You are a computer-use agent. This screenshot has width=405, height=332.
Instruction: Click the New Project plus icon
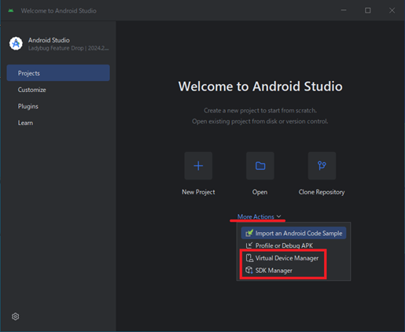pyautogui.click(x=198, y=166)
